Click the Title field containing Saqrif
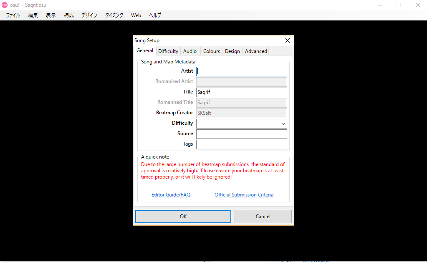This screenshot has height=262, width=427. coord(242,92)
